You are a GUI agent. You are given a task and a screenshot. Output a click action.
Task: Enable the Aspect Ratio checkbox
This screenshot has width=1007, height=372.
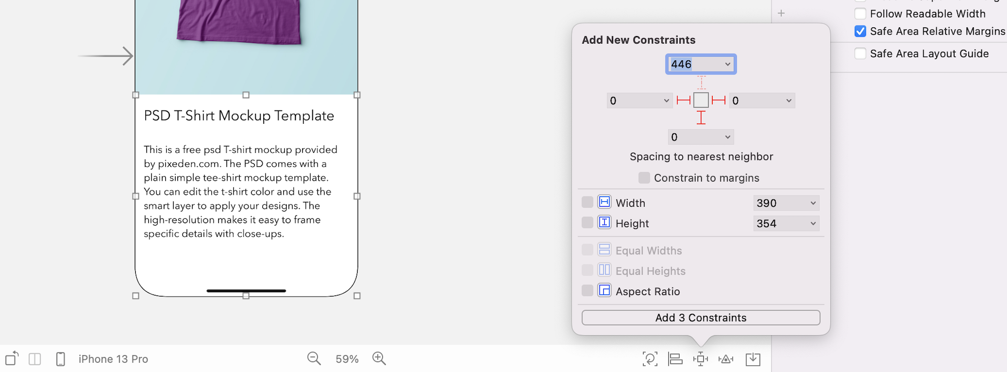(x=587, y=291)
